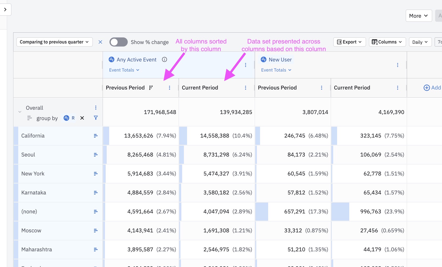The height and width of the screenshot is (267, 442).
Task: Clear the period comparison with X icon
Action: tap(100, 42)
